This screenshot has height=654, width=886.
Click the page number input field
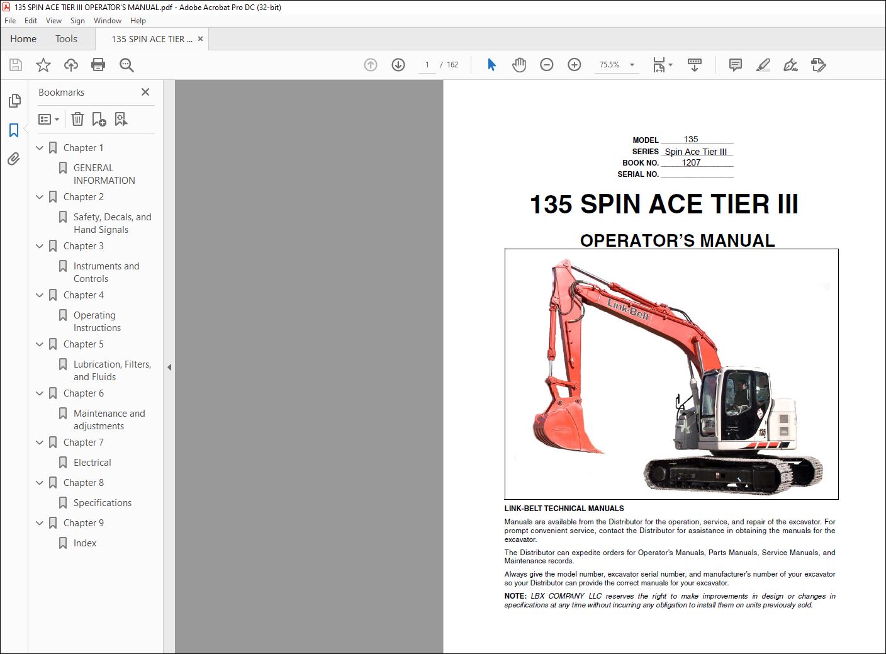pos(427,65)
